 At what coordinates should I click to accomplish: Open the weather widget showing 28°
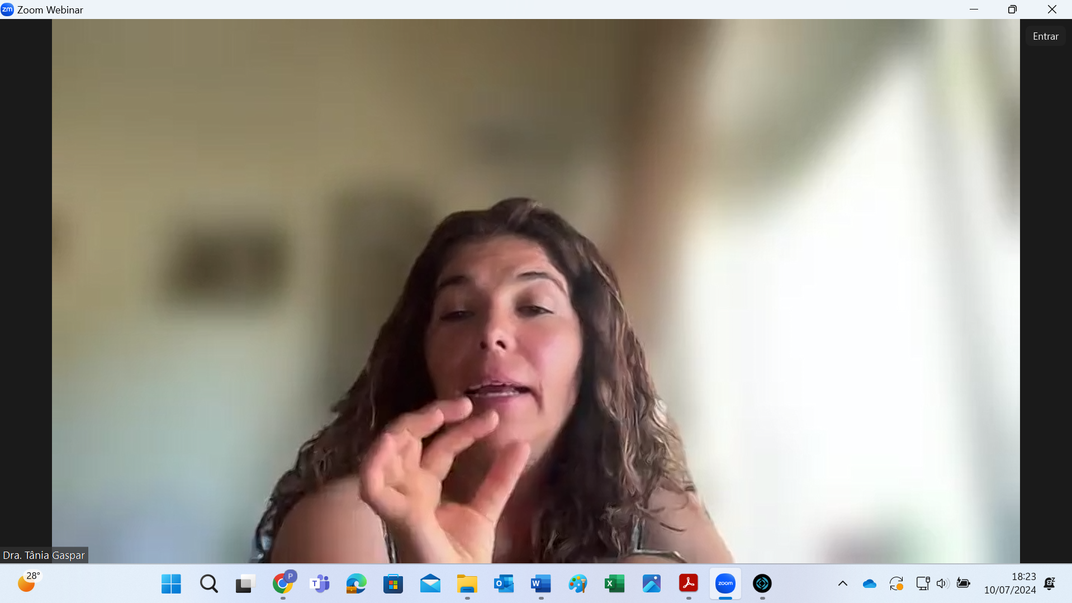pyautogui.click(x=28, y=582)
